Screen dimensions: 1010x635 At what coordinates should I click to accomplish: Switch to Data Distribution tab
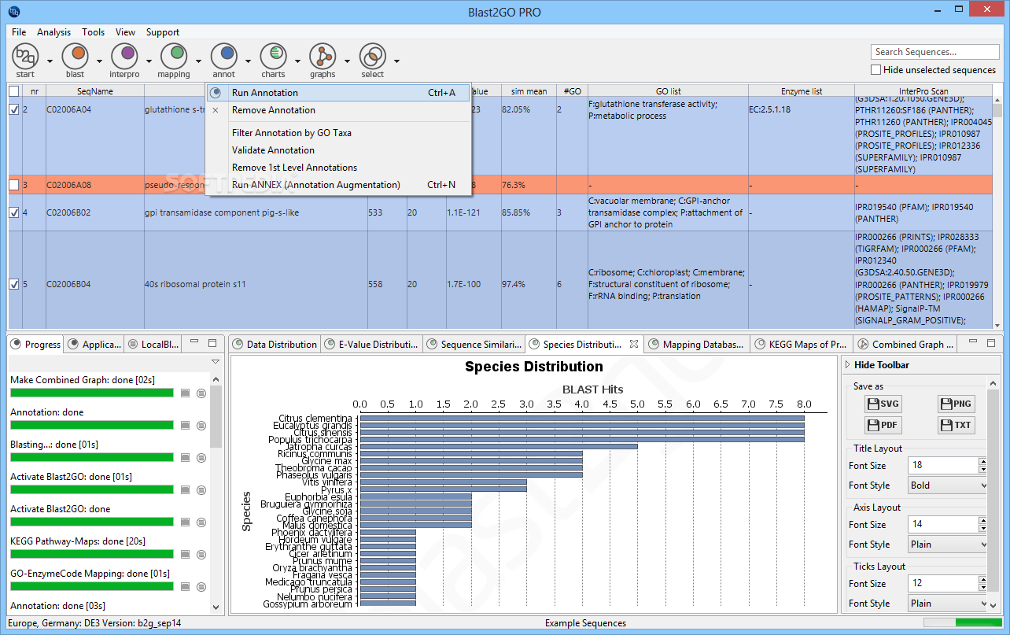[x=275, y=344]
